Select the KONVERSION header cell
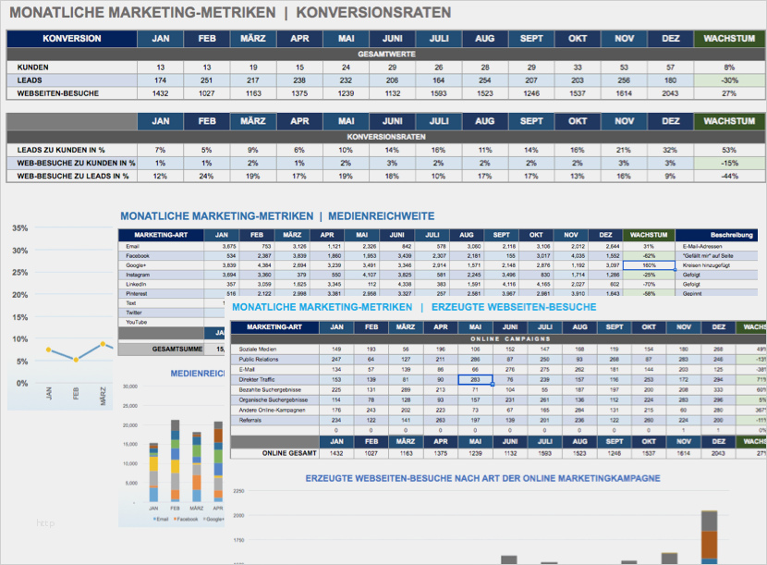This screenshot has width=767, height=565. [x=72, y=39]
